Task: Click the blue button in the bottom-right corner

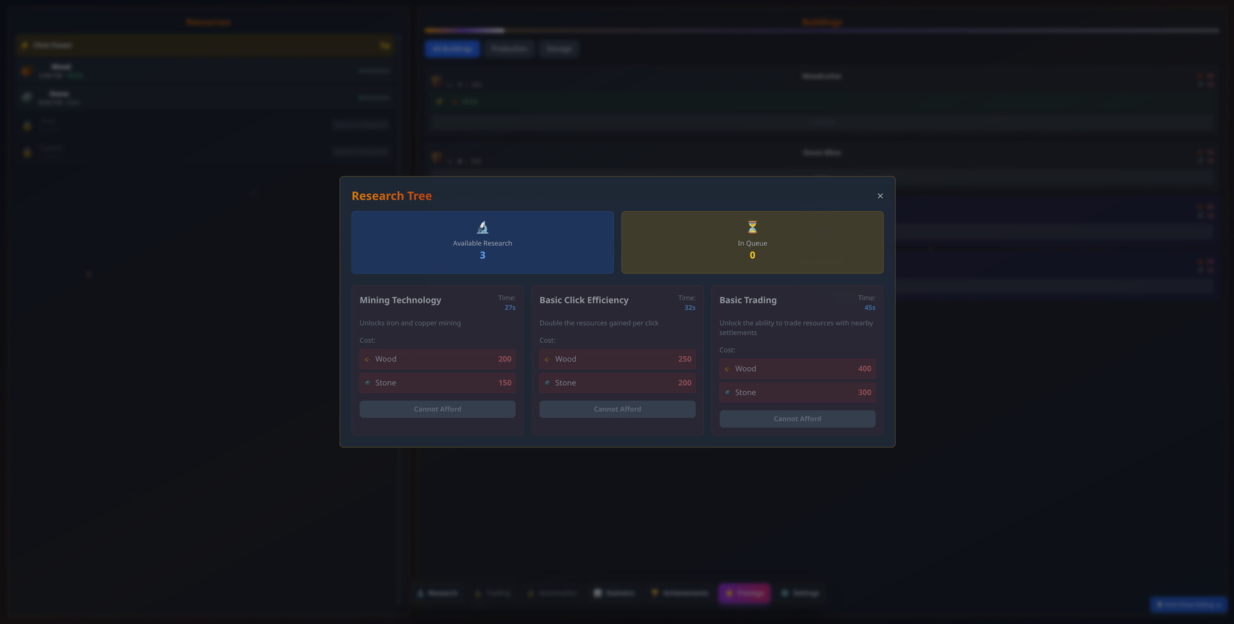Action: click(1188, 604)
